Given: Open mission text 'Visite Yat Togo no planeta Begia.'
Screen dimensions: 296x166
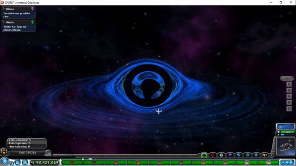Looking at the screenshot, I should pos(15,28).
